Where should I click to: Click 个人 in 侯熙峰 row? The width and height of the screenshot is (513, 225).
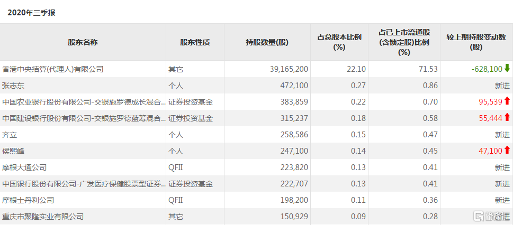[x=176, y=151]
